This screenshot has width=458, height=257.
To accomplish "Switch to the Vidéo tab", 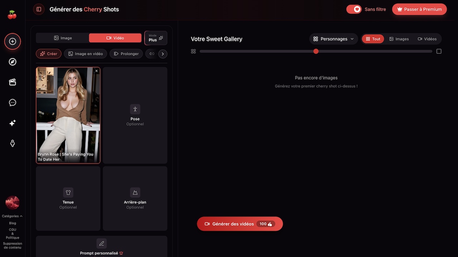I will click(115, 38).
